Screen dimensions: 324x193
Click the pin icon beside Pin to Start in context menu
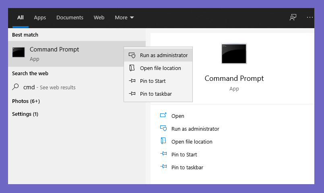pos(132,81)
